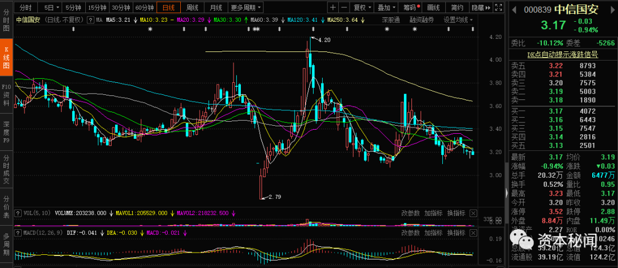This screenshot has width=618, height=268.
Task: Select the F10 资料 sidebar tab
Action: (6, 95)
